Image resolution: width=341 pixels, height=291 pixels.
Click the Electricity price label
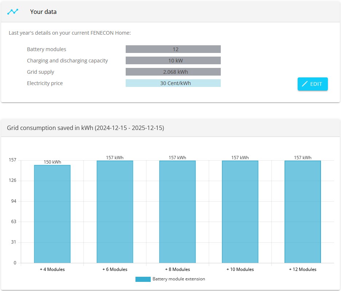45,83
